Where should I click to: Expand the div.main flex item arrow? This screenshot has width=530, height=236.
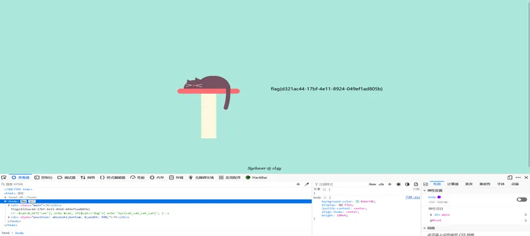tap(526, 215)
